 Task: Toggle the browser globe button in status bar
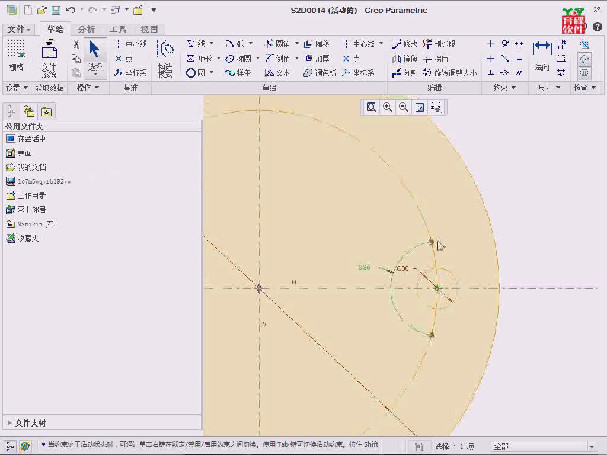tap(25, 446)
